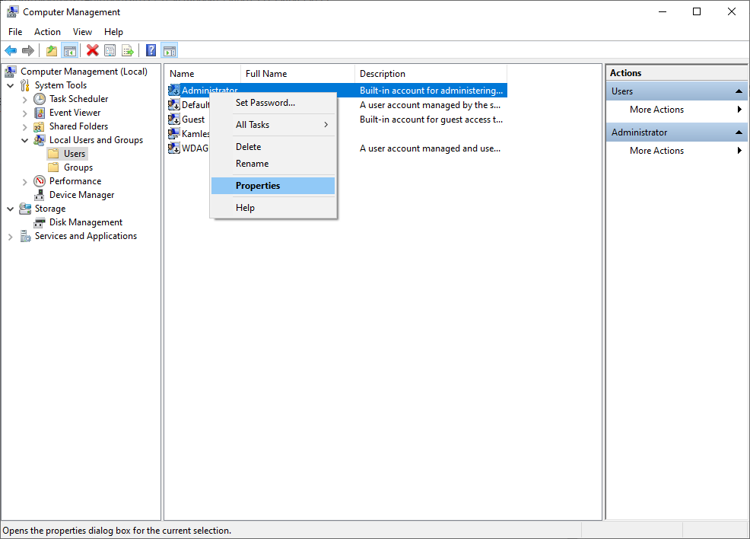Click the toolbar Properties sheet icon

tap(110, 50)
